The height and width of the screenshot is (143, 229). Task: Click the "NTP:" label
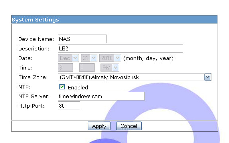click(x=24, y=87)
